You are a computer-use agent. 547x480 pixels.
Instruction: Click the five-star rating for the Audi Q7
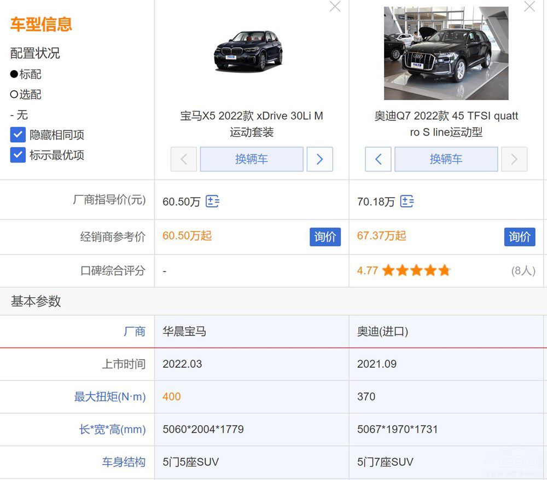pos(416,270)
